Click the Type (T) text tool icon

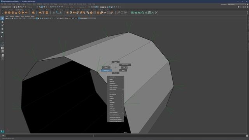[43, 13]
